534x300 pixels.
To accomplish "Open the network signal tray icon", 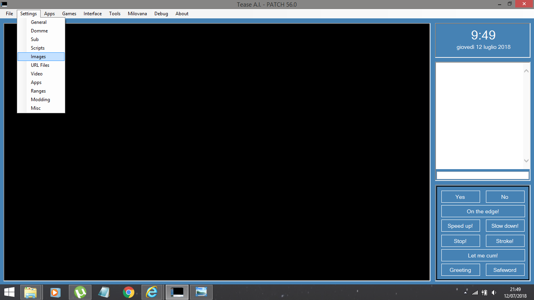I will pos(475,293).
